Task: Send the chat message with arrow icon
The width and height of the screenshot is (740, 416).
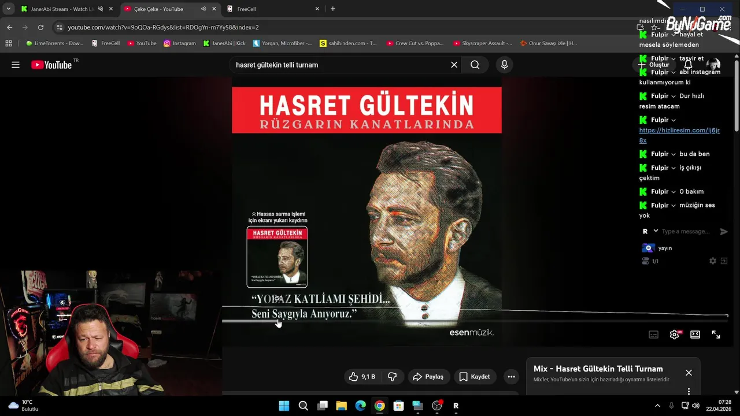Action: (724, 231)
